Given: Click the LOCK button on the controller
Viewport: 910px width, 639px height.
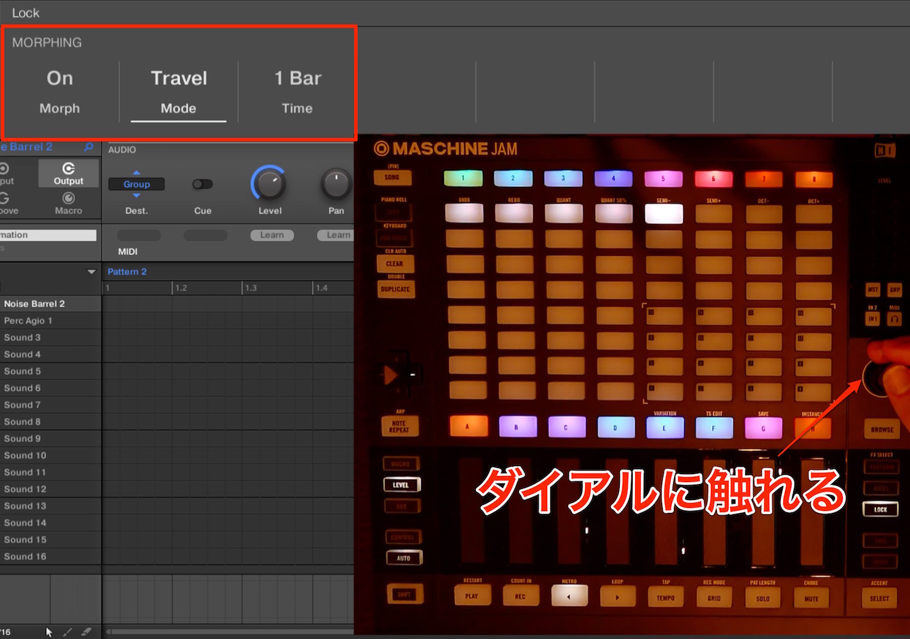Looking at the screenshot, I should (x=880, y=509).
